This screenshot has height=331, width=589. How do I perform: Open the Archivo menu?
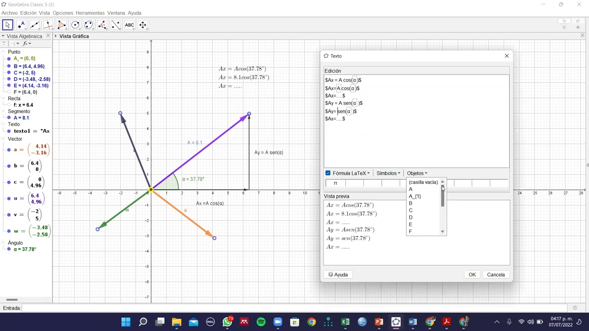(9, 13)
